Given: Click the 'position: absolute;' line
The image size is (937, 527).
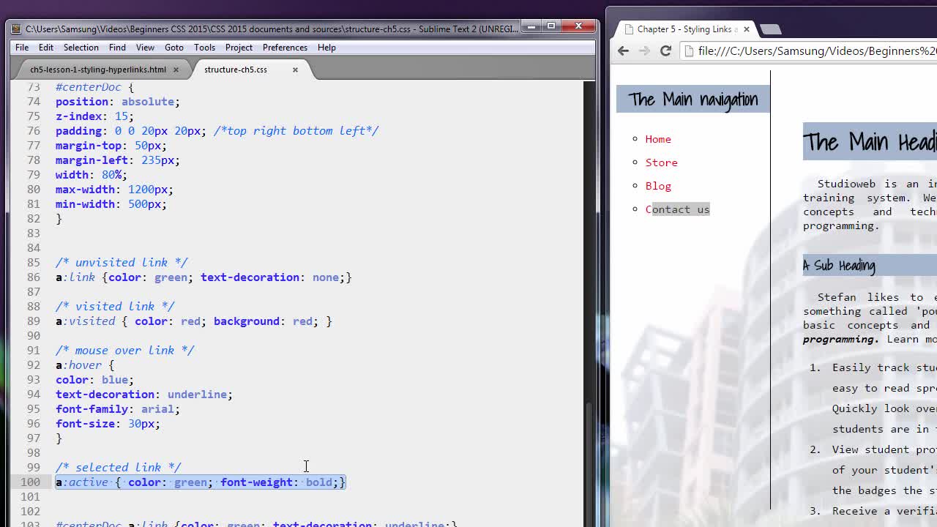Looking at the screenshot, I should (117, 102).
